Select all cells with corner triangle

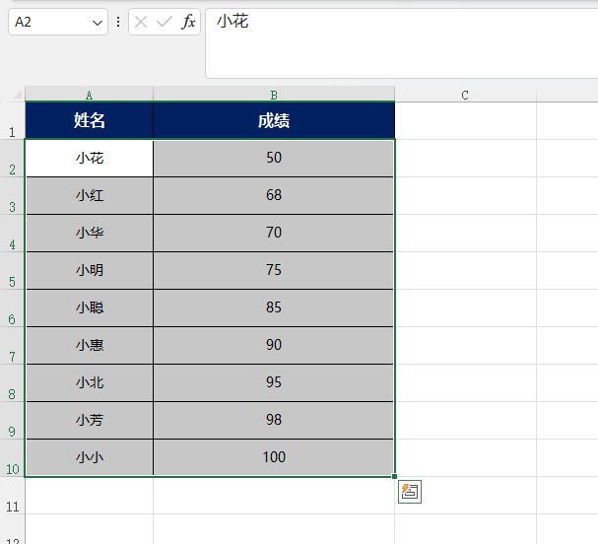[x=17, y=95]
